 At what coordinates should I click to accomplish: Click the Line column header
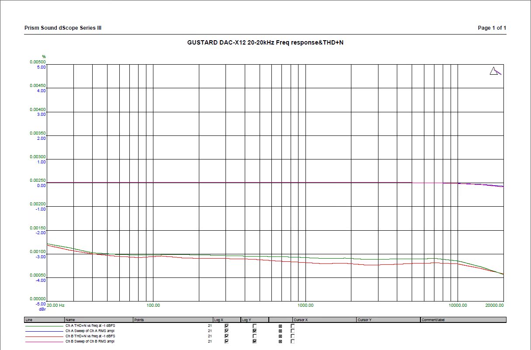tap(45, 320)
